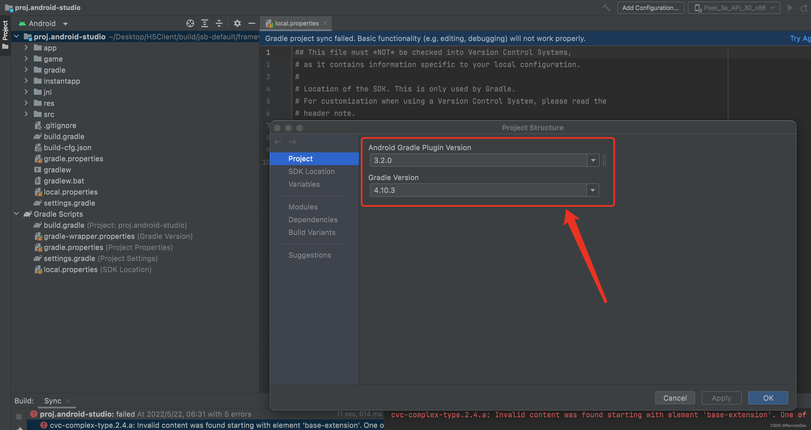Hide the Project panel using the minus icon

[x=252, y=23]
